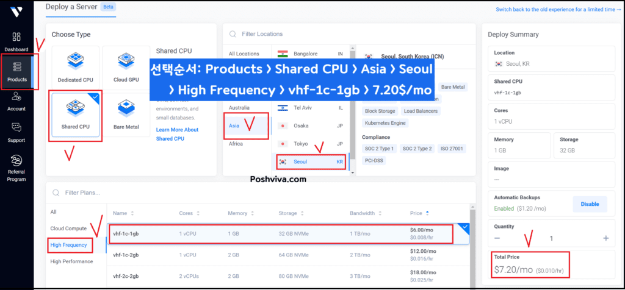Viewport: 625px width, 290px height.
Task: Click the $7.20/mo total price value
Action: click(x=513, y=270)
